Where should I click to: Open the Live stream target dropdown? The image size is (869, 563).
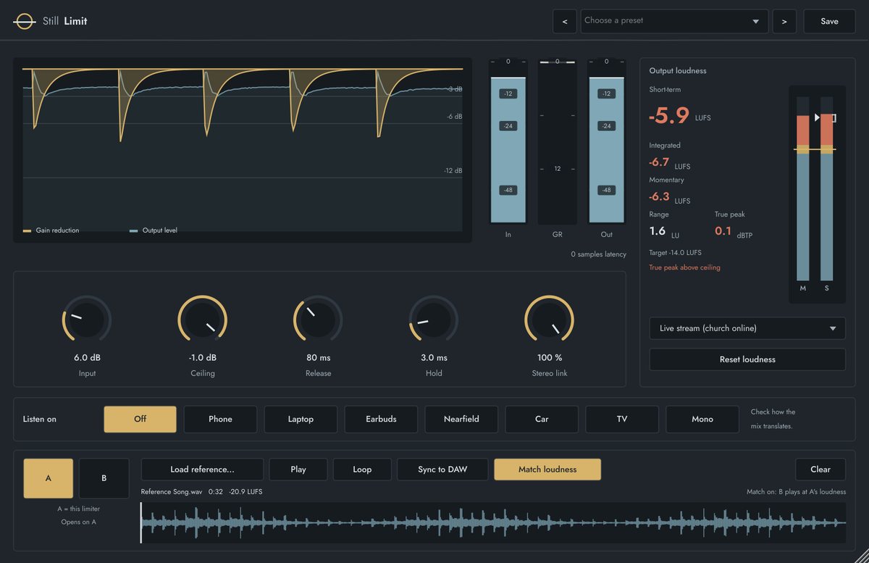(x=747, y=328)
